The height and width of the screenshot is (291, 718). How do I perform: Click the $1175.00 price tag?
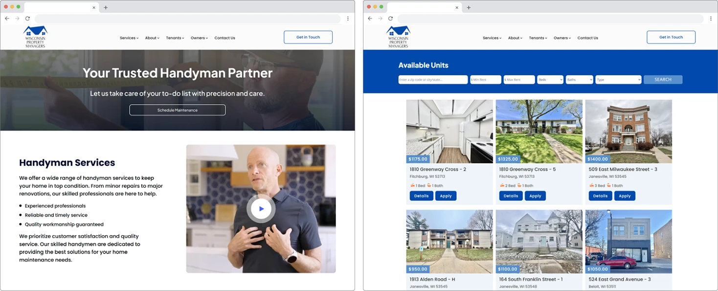[x=418, y=159]
